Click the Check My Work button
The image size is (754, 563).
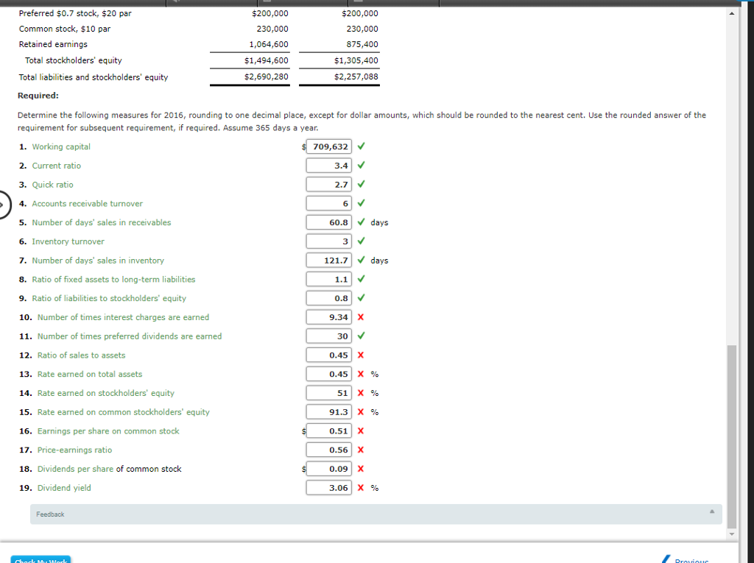40,559
